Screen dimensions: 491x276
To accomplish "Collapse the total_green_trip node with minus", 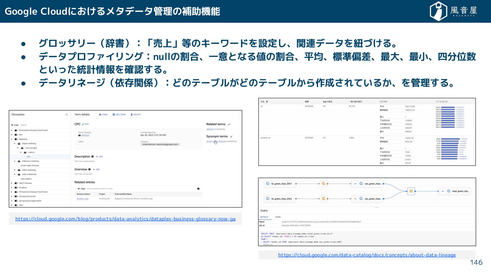I will coord(443,191).
